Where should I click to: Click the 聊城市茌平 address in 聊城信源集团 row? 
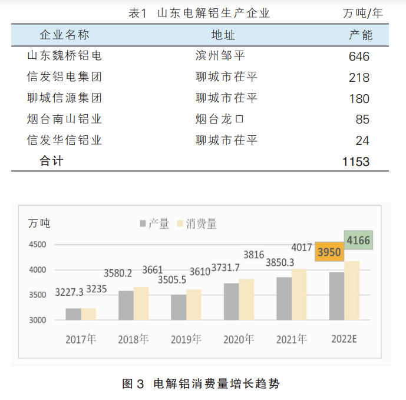coord(226,98)
